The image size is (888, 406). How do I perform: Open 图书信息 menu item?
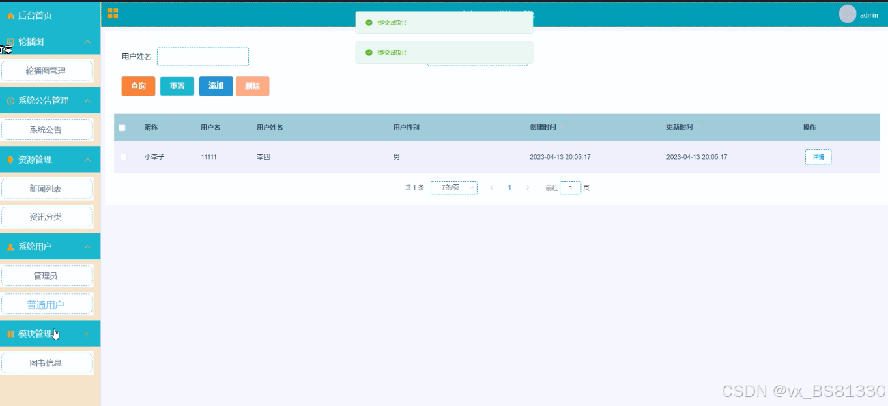[x=47, y=363]
